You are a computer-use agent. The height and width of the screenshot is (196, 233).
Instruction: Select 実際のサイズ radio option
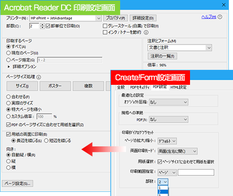click(8, 103)
